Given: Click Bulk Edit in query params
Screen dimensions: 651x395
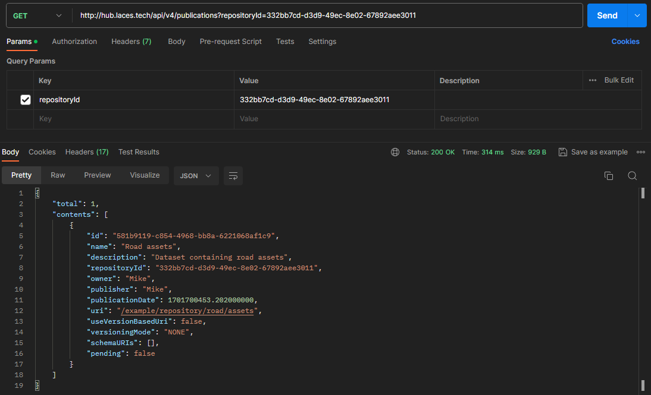Looking at the screenshot, I should pyautogui.click(x=619, y=80).
